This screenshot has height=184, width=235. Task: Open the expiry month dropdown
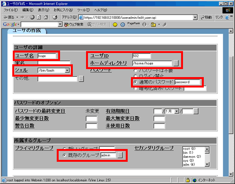click(x=177, y=111)
